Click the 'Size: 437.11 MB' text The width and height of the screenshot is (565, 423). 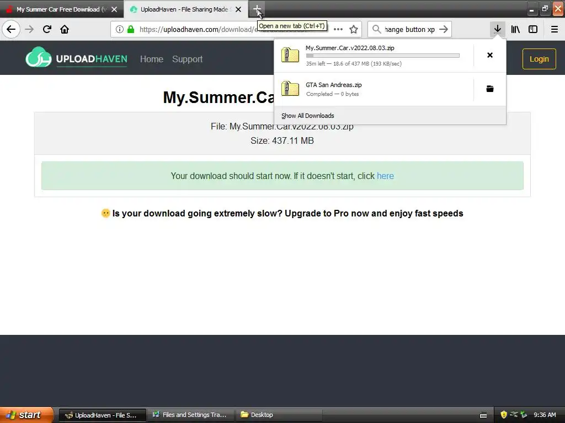(282, 140)
